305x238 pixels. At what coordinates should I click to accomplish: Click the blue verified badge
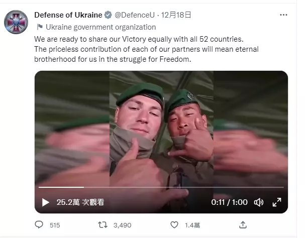click(108, 15)
